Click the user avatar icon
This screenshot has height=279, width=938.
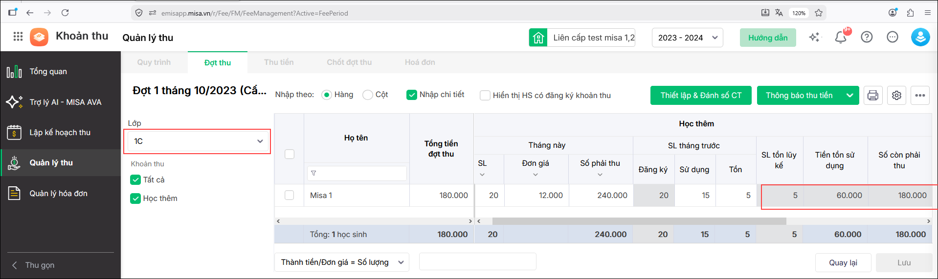point(920,37)
